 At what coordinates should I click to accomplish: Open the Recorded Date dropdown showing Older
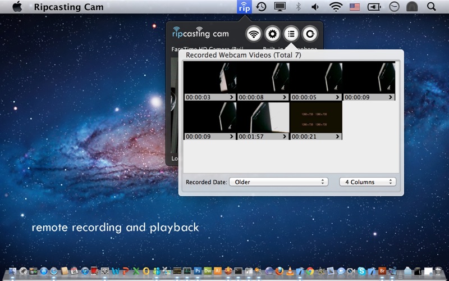pyautogui.click(x=278, y=182)
